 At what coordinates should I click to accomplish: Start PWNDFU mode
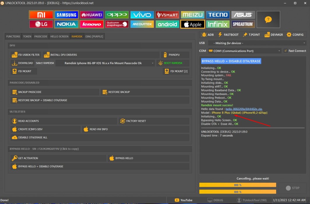175,55
